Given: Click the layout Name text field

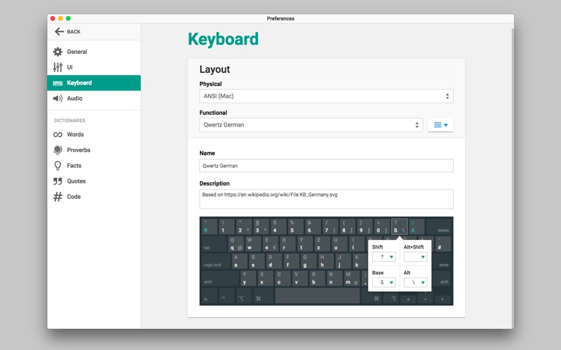Looking at the screenshot, I should tap(326, 166).
